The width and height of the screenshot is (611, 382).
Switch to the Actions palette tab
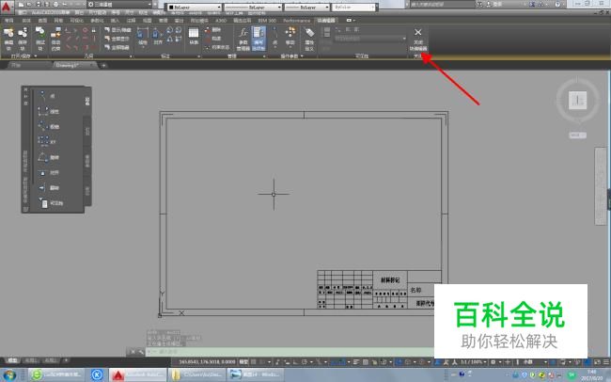coord(87,131)
